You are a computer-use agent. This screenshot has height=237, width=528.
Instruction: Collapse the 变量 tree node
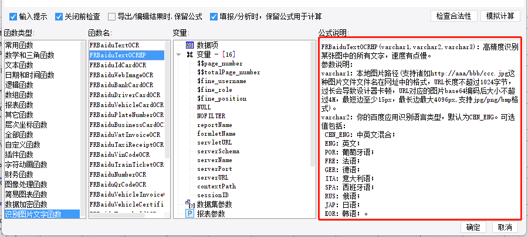(178, 55)
